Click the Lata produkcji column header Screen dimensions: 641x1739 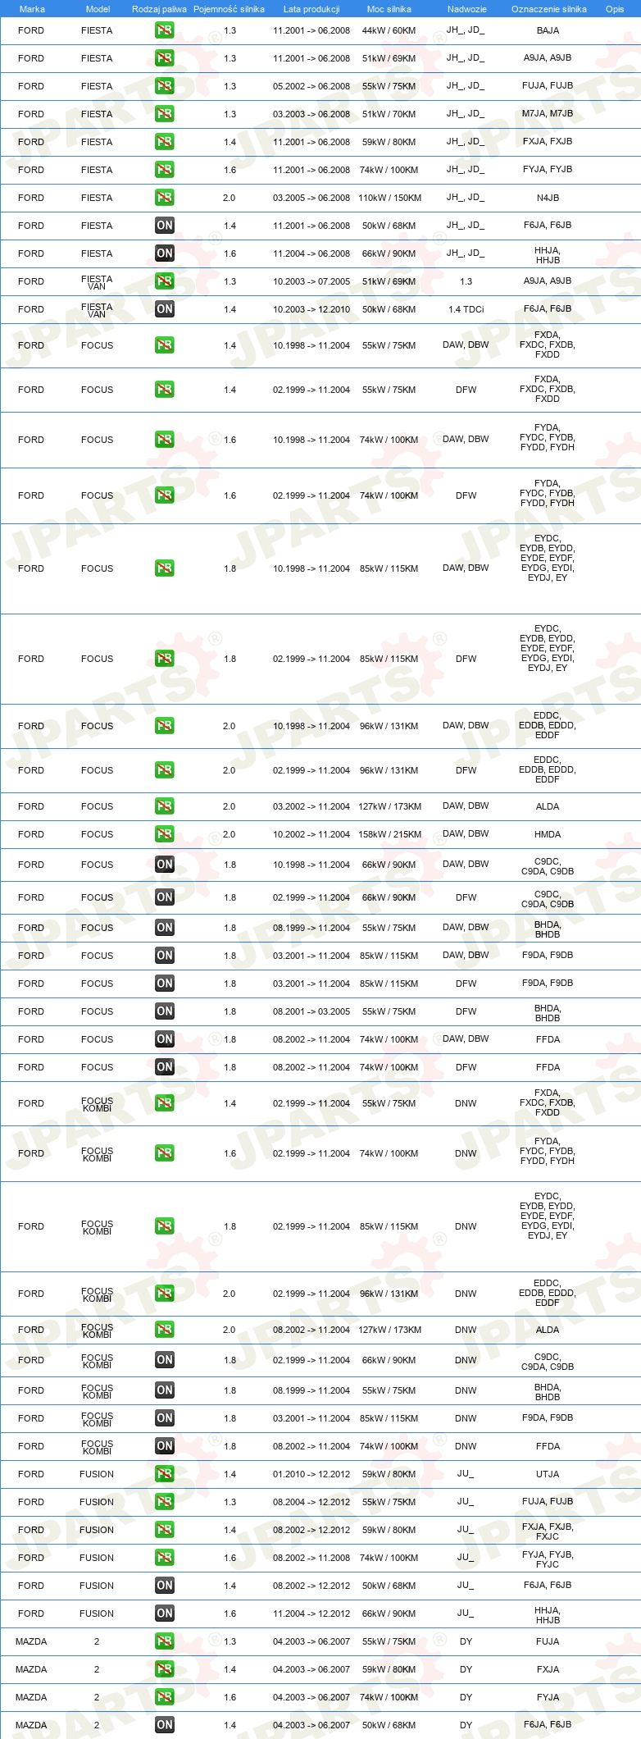pos(311,9)
